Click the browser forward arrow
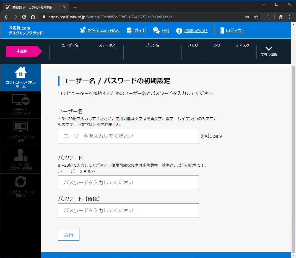 (x=15, y=17)
